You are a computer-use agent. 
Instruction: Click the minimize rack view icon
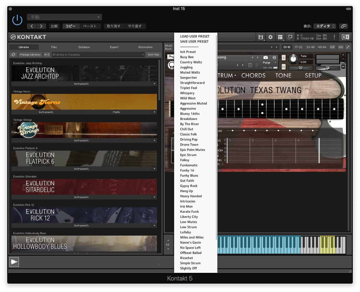(x=290, y=37)
